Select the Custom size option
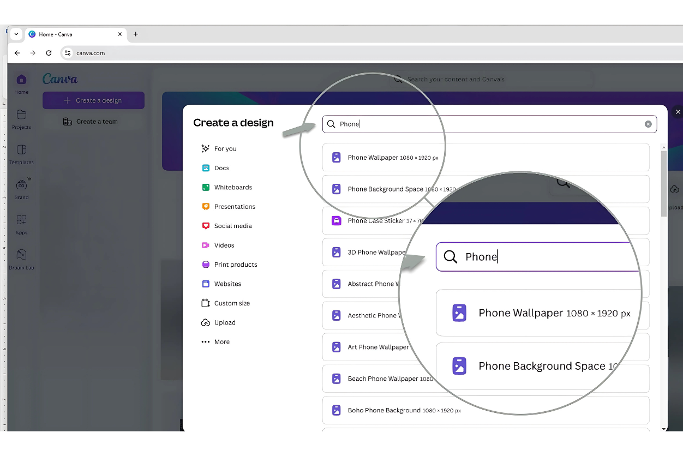The height and width of the screenshot is (456, 683). coord(225,303)
